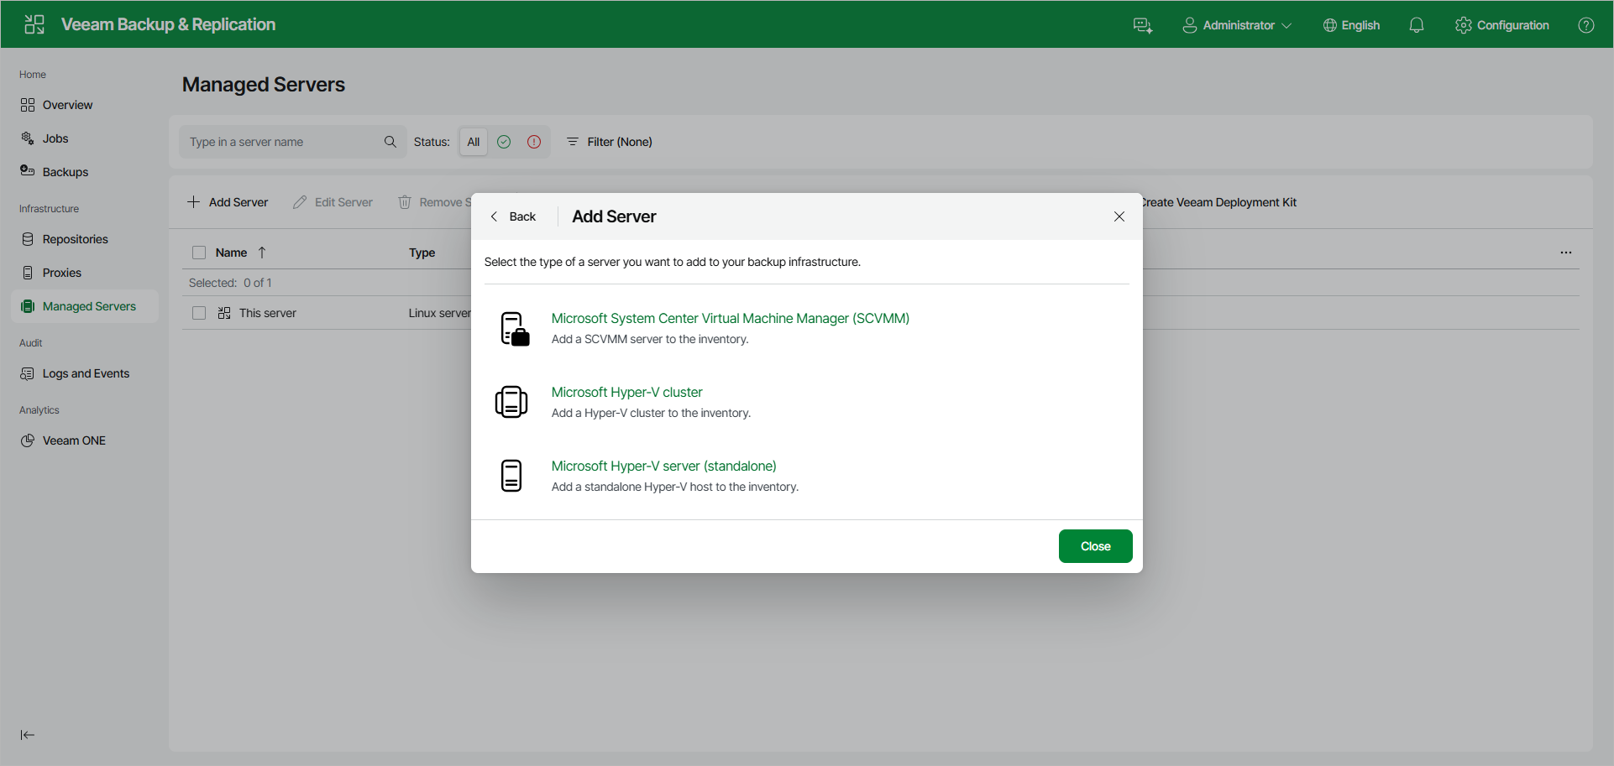This screenshot has height=766, width=1614.
Task: Expand the Administrator user dropdown
Action: tap(1237, 25)
